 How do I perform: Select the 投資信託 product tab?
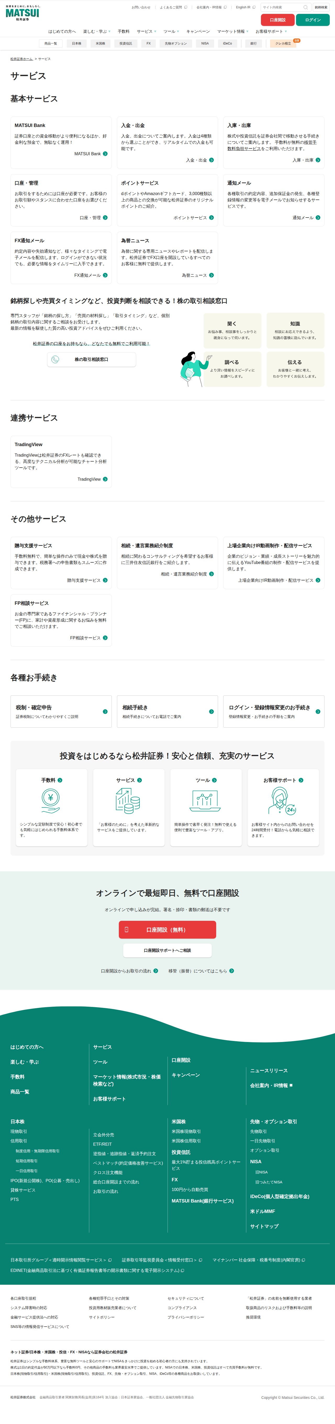click(126, 43)
